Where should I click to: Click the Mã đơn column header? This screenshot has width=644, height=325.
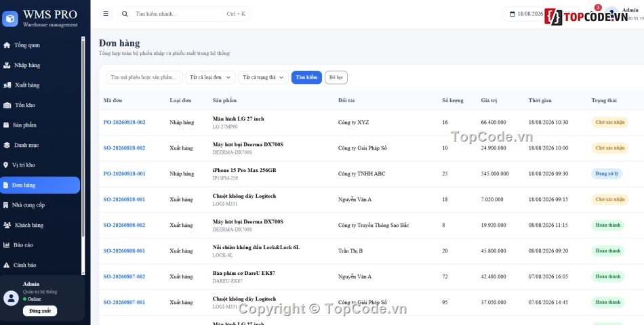[x=113, y=100]
